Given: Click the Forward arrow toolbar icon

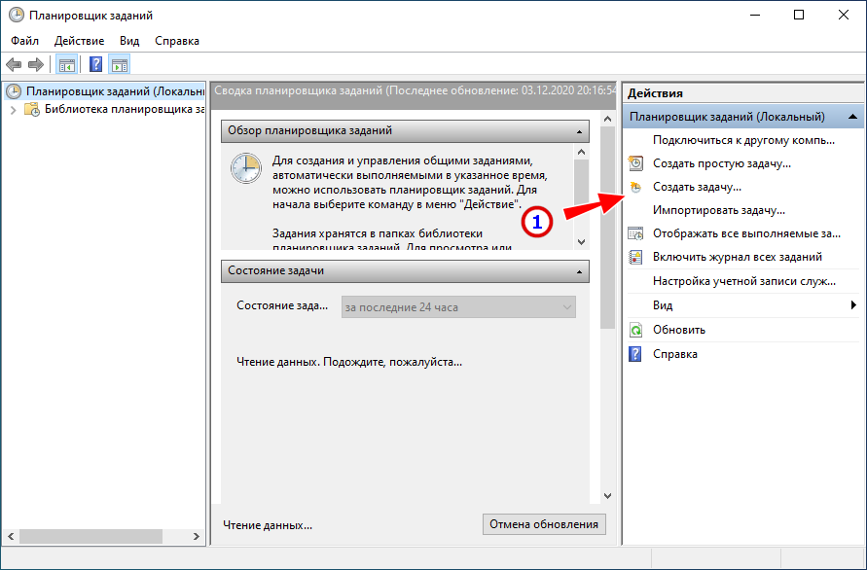Looking at the screenshot, I should [x=36, y=65].
